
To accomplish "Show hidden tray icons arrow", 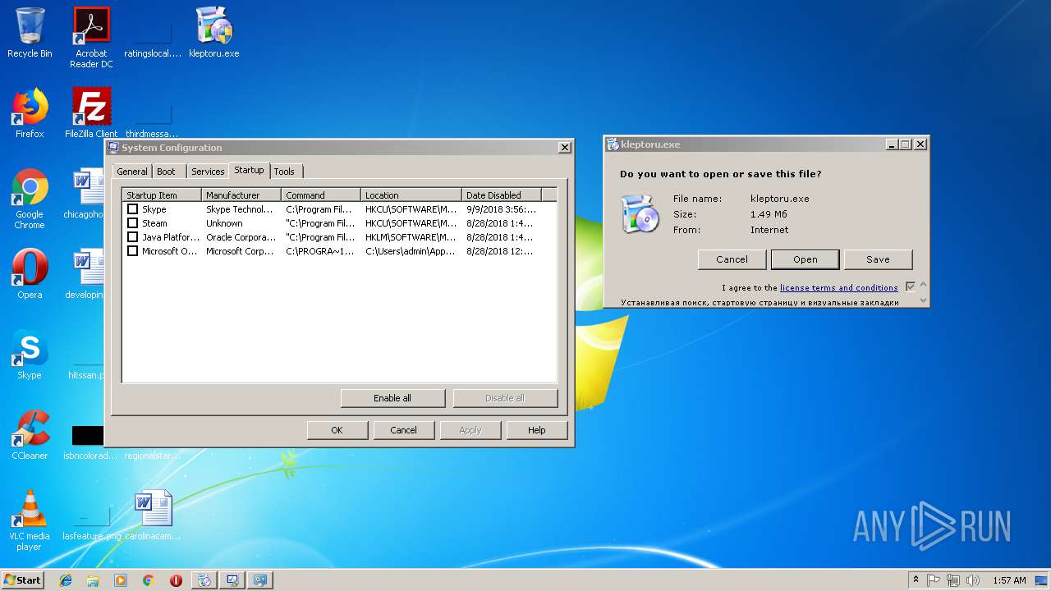I will click(x=916, y=580).
